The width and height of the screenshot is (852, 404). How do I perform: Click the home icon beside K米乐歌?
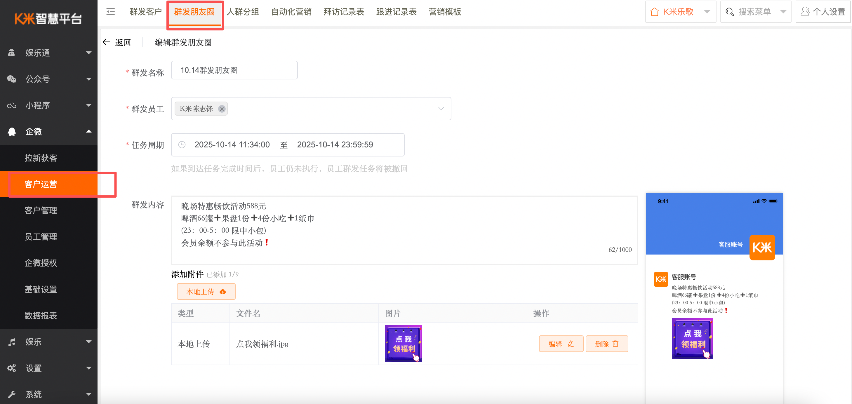tap(654, 12)
